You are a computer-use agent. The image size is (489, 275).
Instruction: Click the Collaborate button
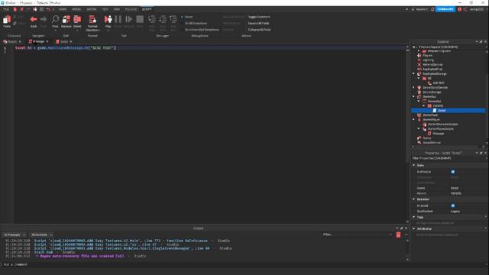445,9
